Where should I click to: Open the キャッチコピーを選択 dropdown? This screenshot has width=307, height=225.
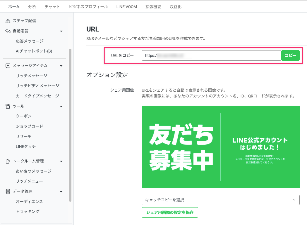click(220, 200)
